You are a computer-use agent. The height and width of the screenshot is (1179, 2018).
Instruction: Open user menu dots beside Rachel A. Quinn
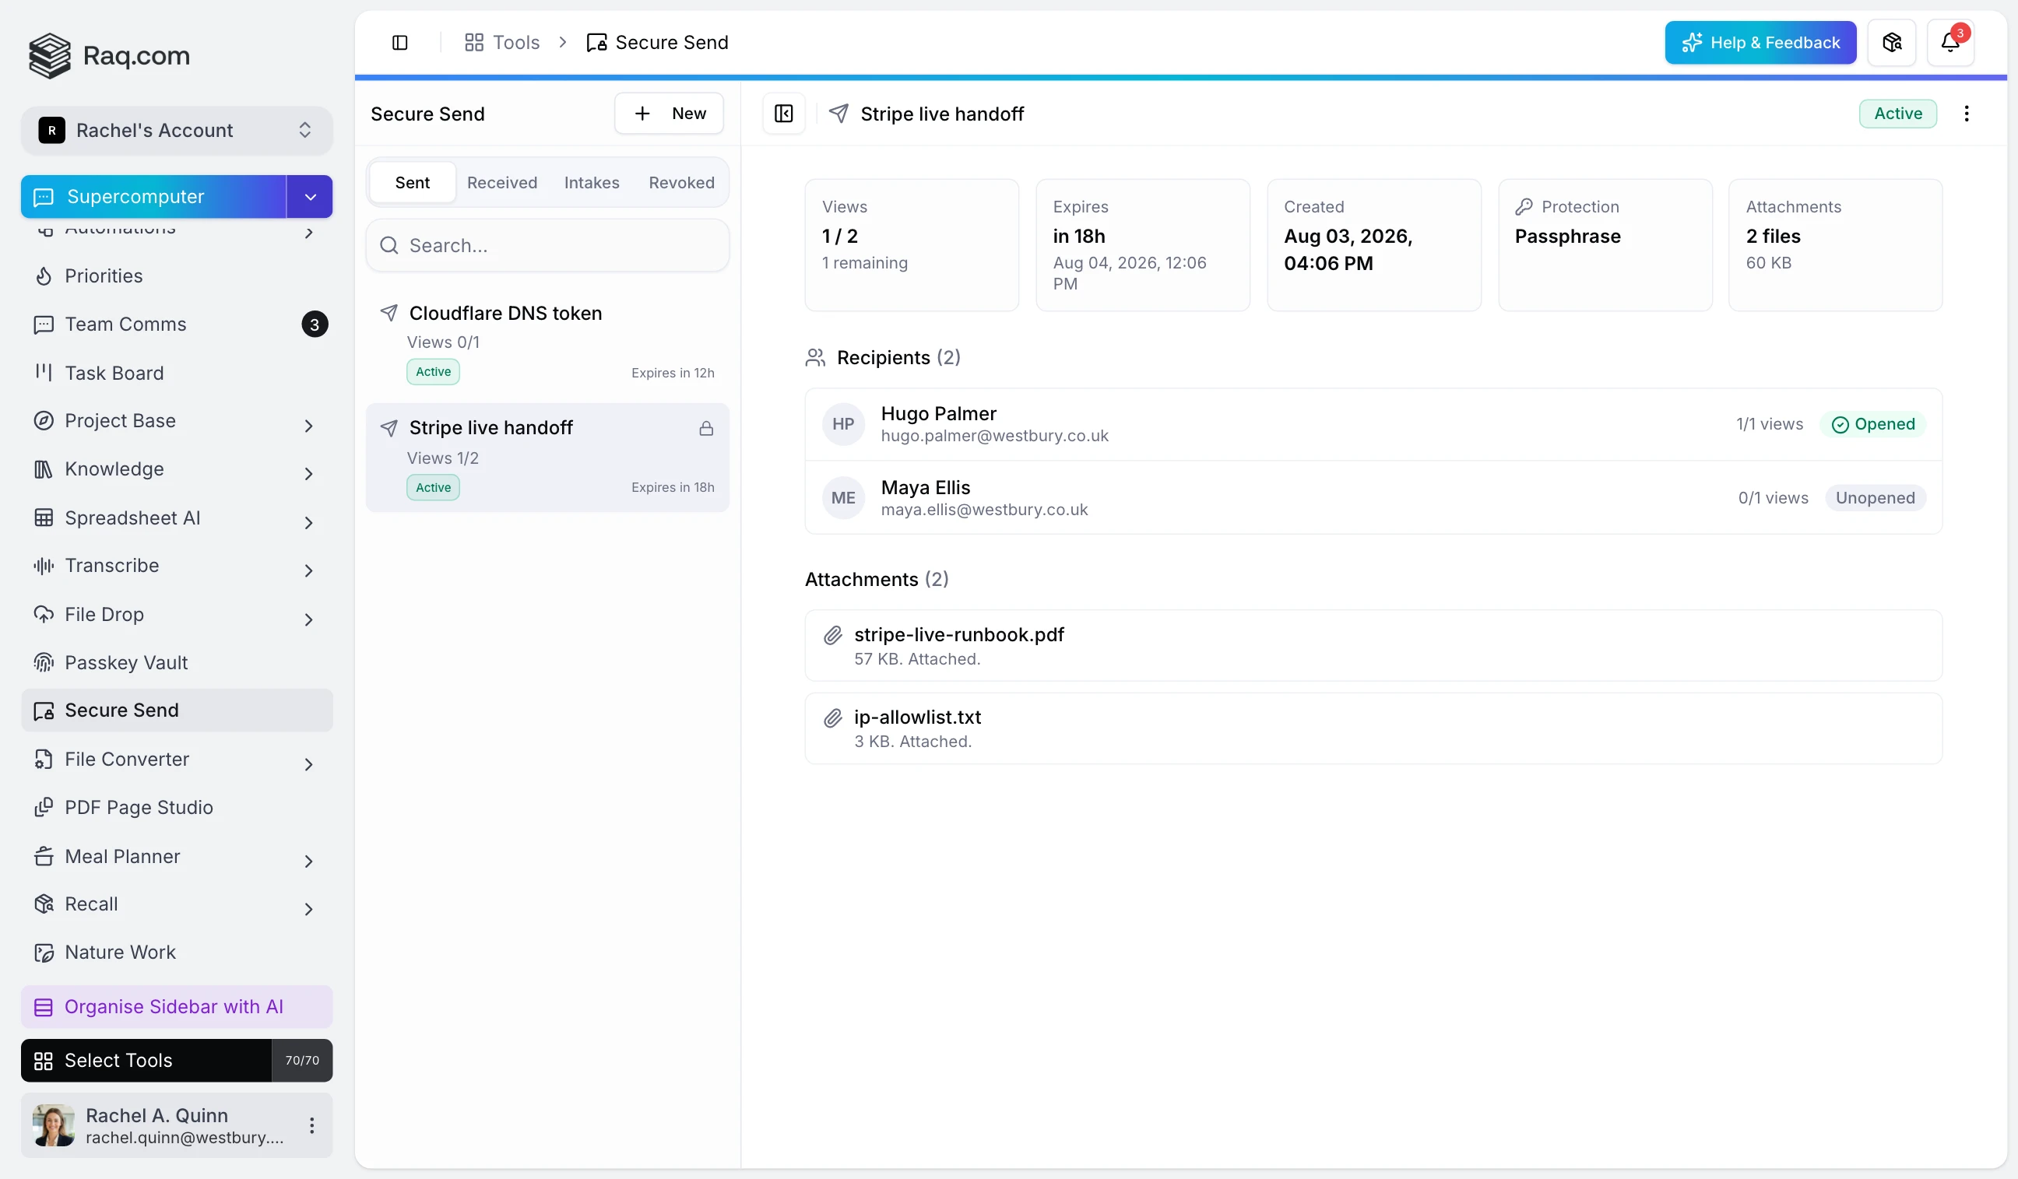click(x=311, y=1125)
